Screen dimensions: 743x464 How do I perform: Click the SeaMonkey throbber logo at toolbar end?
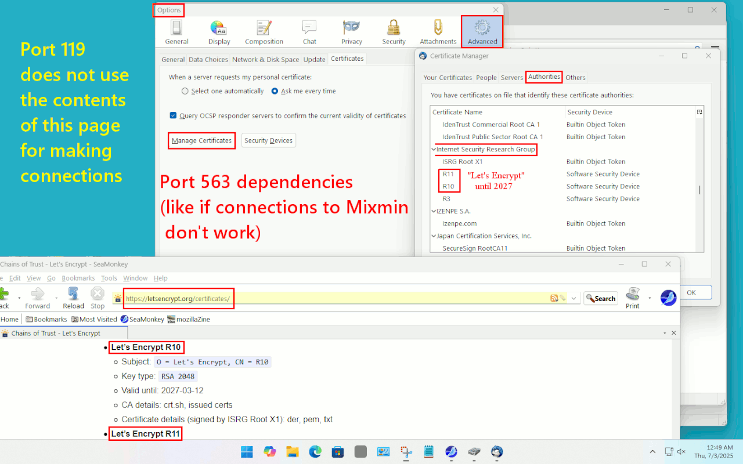668,298
